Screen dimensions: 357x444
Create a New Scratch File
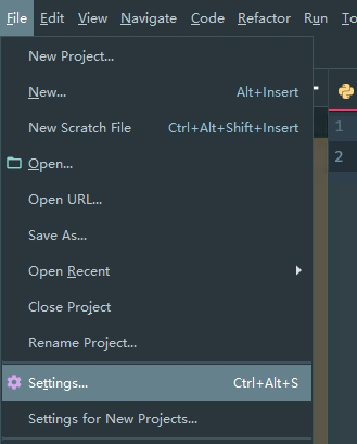point(80,128)
